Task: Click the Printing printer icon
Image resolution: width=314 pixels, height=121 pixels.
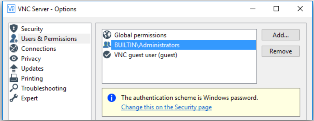Action: pyautogui.click(x=14, y=78)
